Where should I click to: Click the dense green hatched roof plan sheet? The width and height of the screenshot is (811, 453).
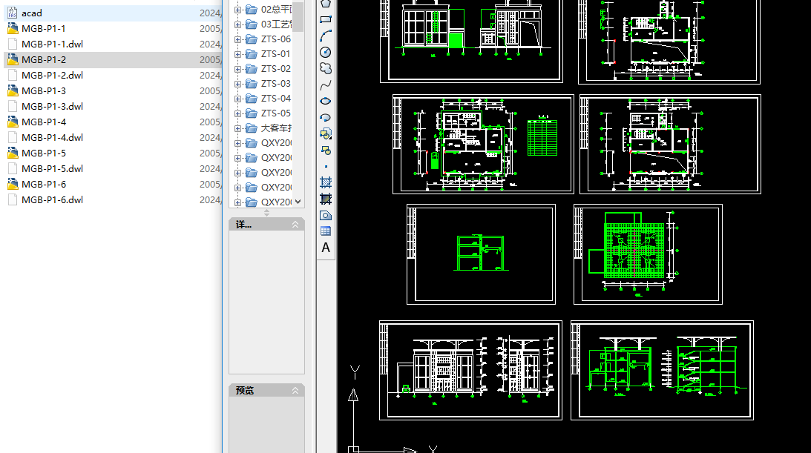(648, 254)
